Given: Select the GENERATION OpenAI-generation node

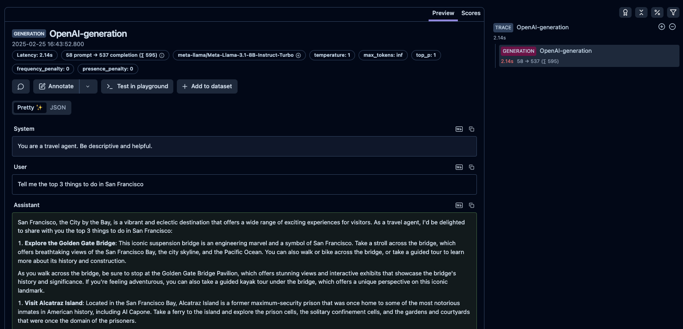Looking at the screenshot, I should click(x=589, y=56).
